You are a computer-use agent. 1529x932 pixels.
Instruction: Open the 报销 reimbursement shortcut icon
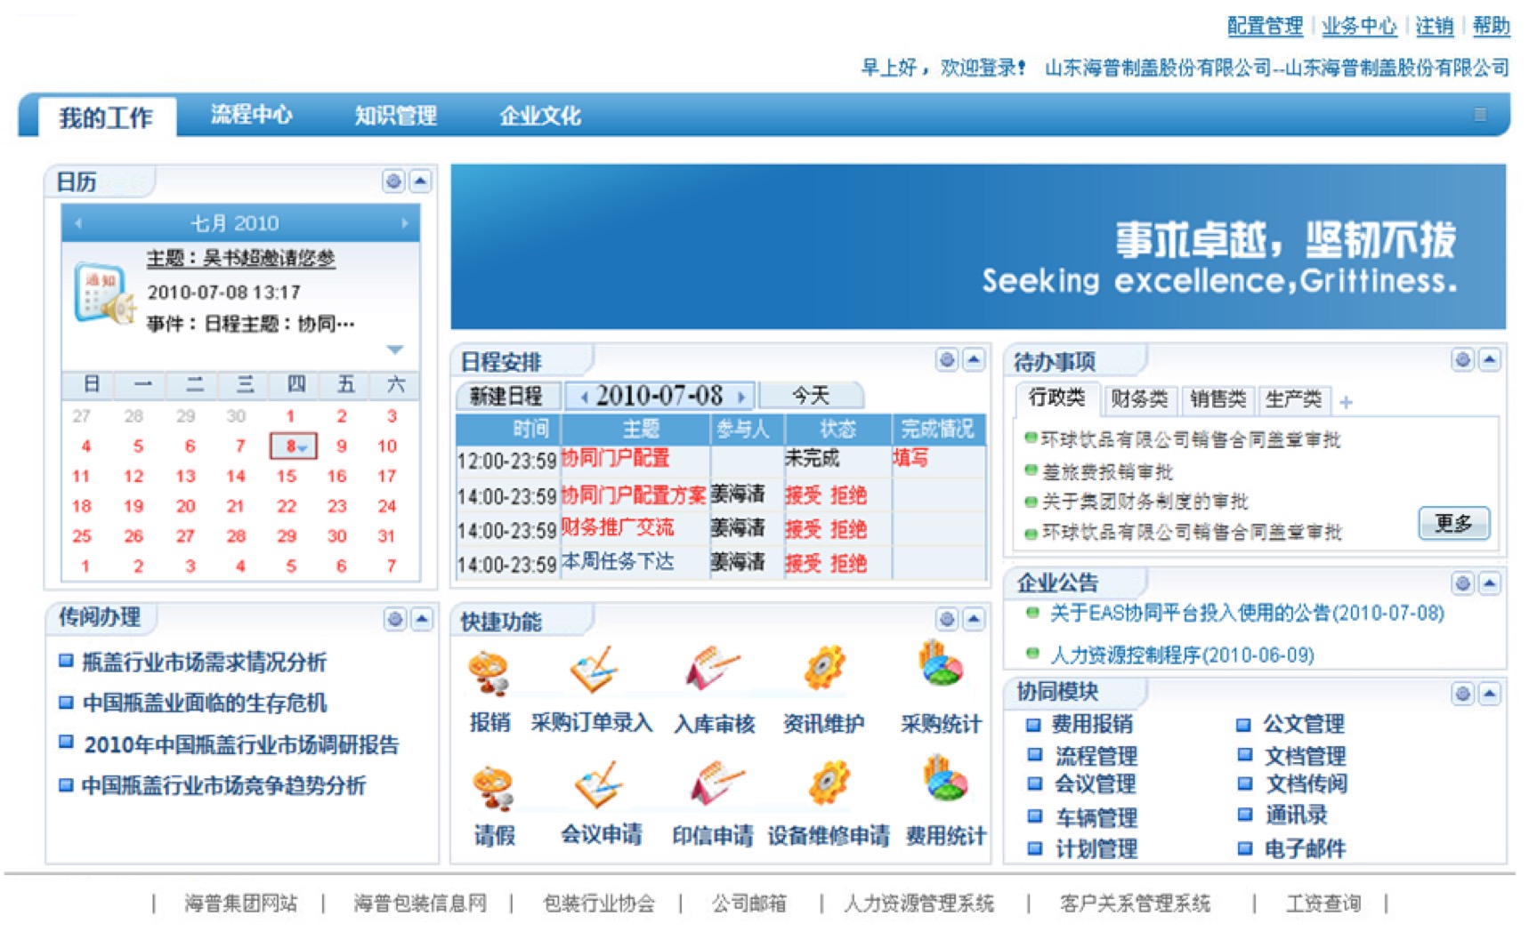[x=489, y=672]
